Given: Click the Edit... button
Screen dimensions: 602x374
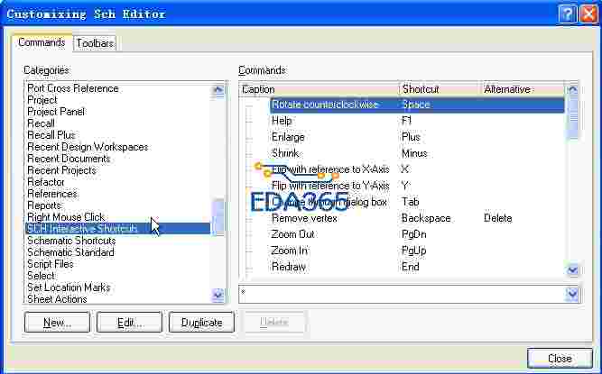Looking at the screenshot, I should click(129, 323).
